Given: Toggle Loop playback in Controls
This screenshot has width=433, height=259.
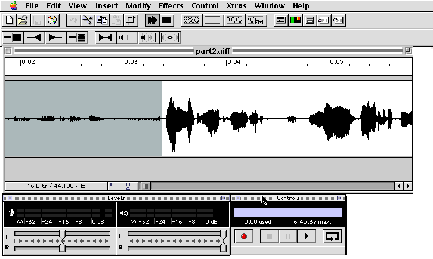Looking at the screenshot, I should [332, 236].
